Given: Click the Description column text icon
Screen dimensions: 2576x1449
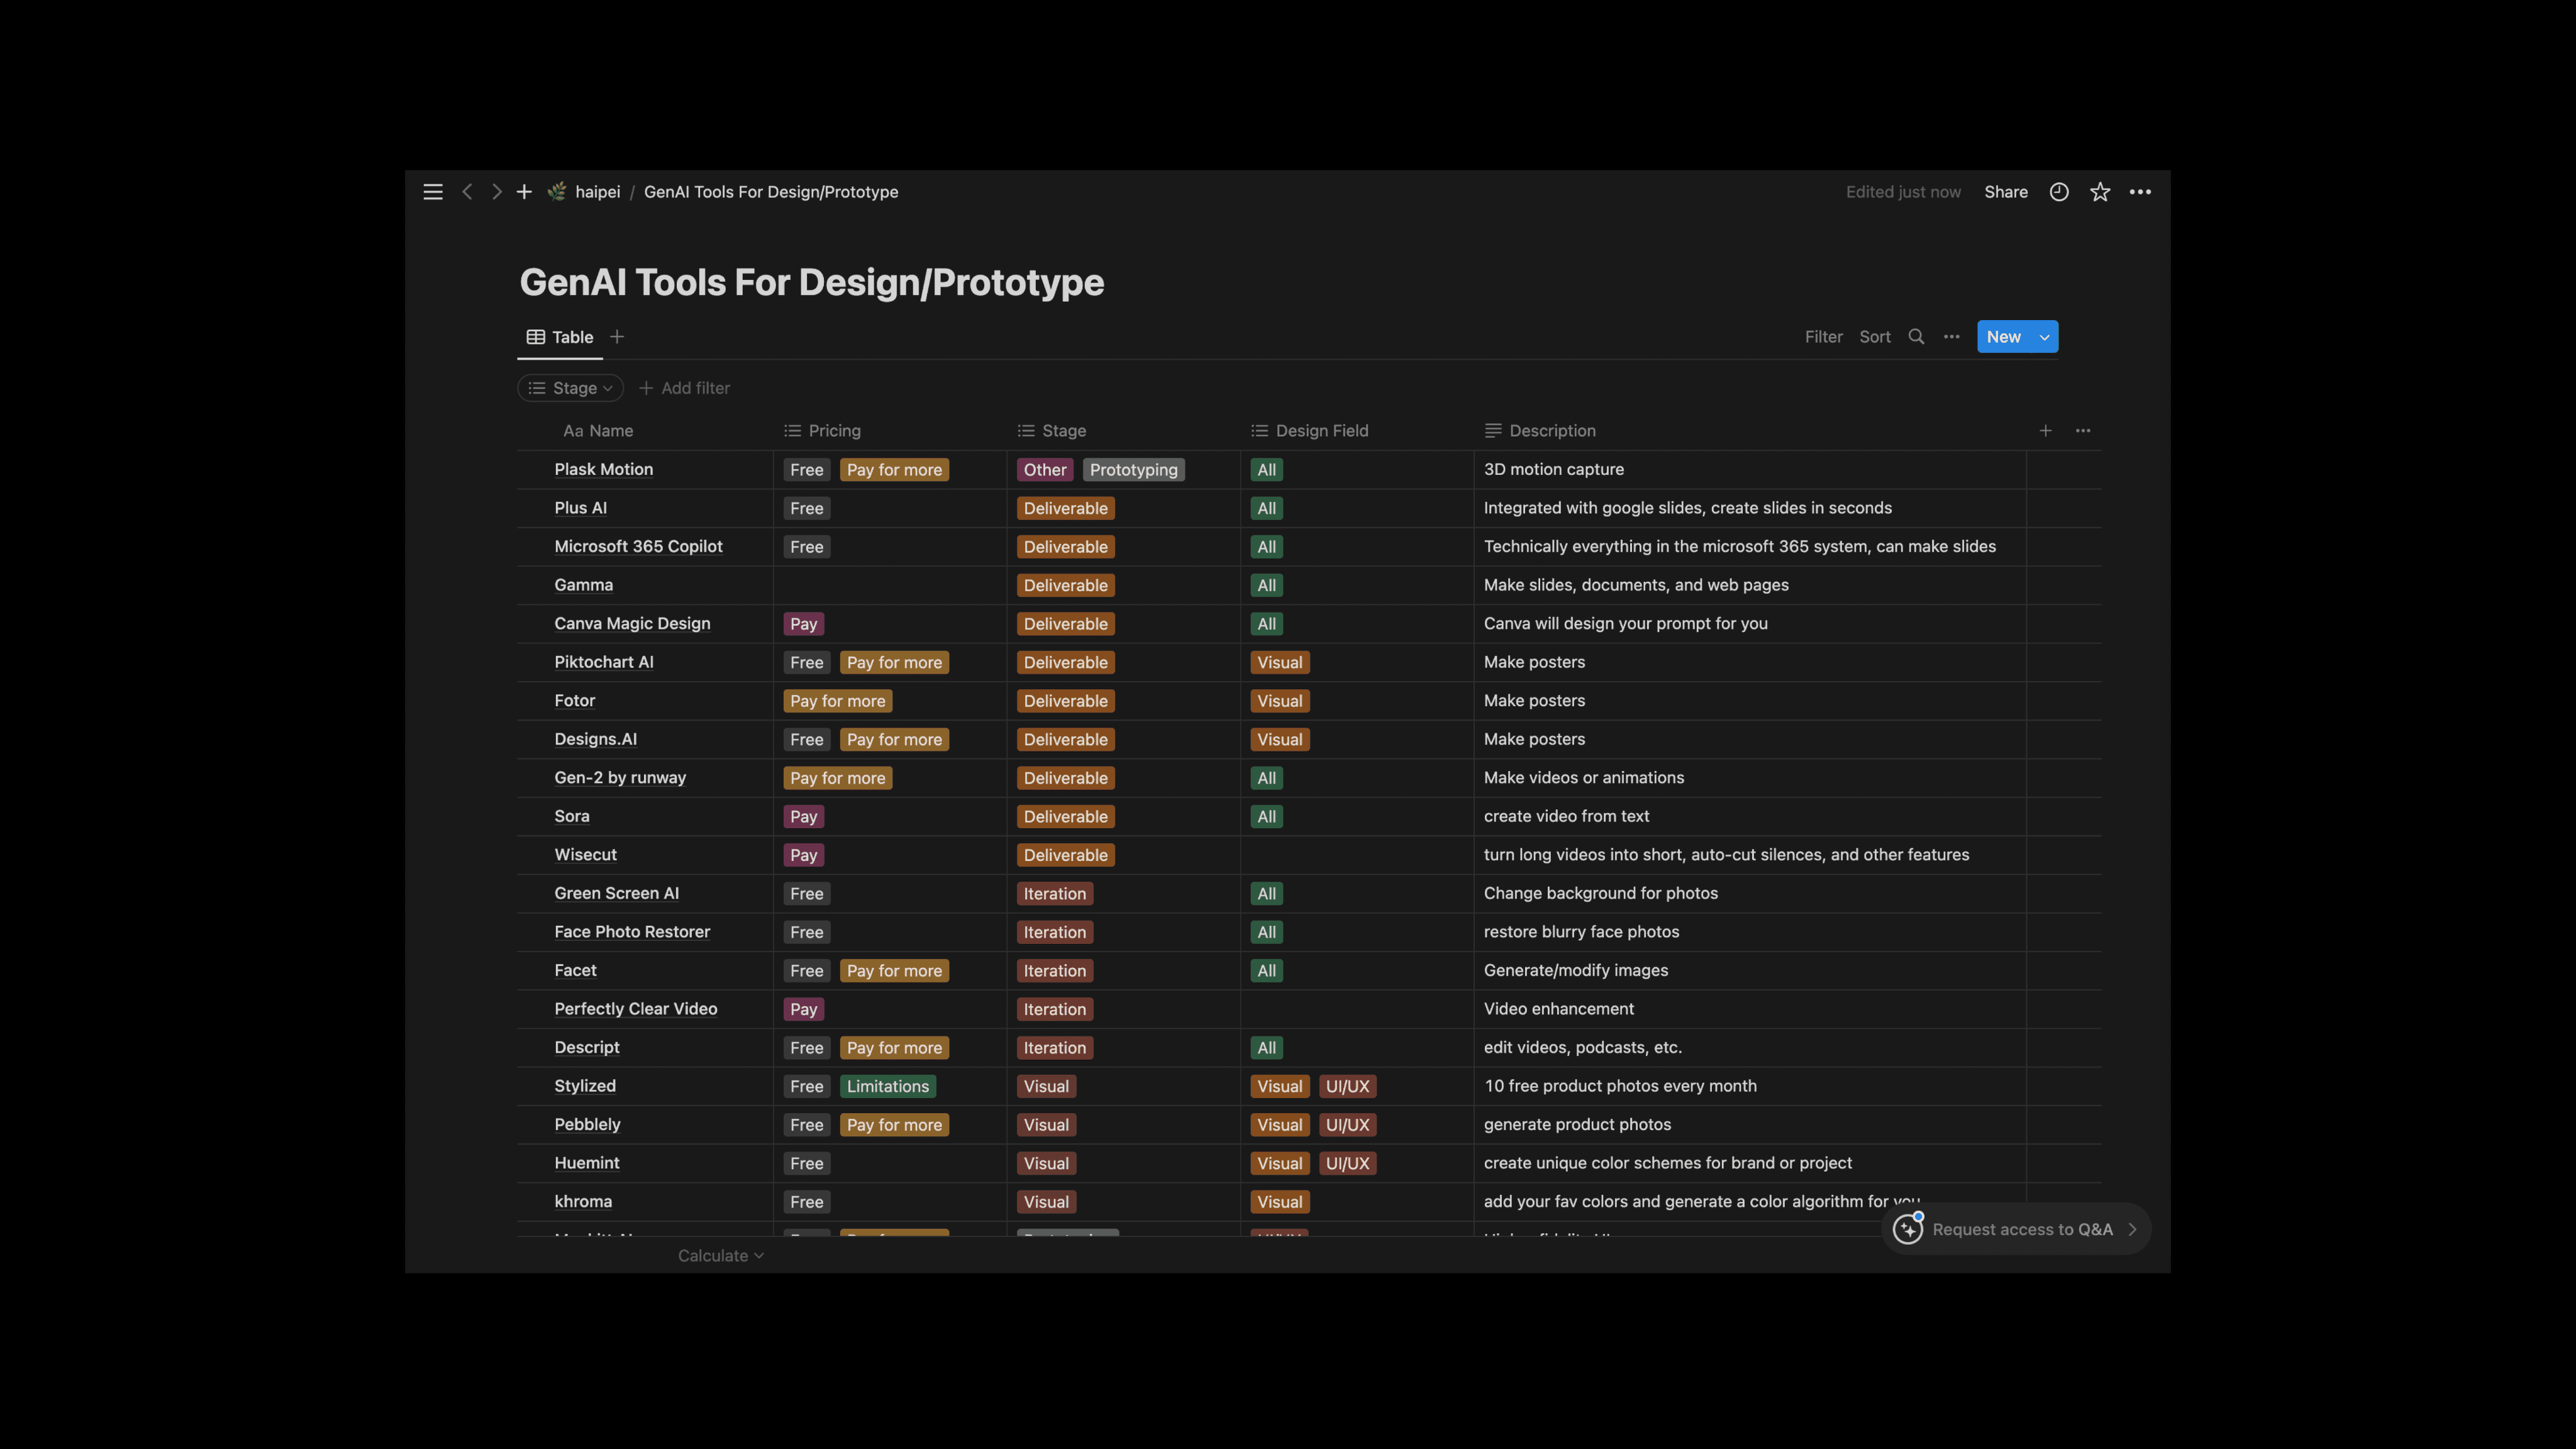Looking at the screenshot, I should coord(1493,431).
